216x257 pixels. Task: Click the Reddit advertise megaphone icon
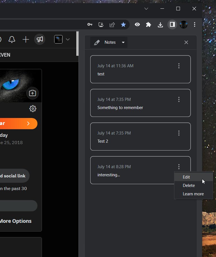[40, 40]
